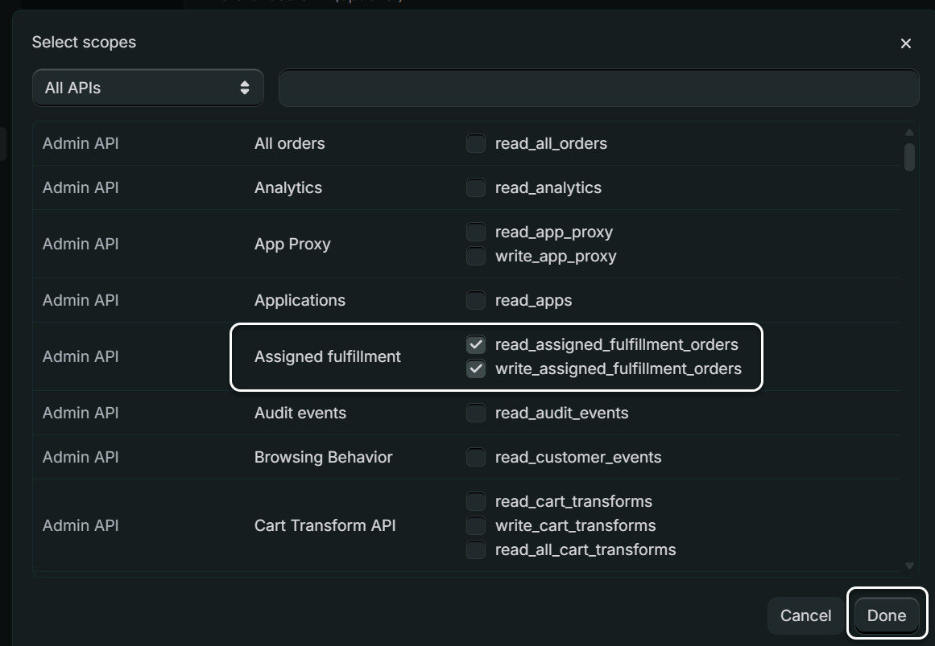This screenshot has height=646, width=935.
Task: Check the read_app_proxy scope
Action: click(x=475, y=232)
